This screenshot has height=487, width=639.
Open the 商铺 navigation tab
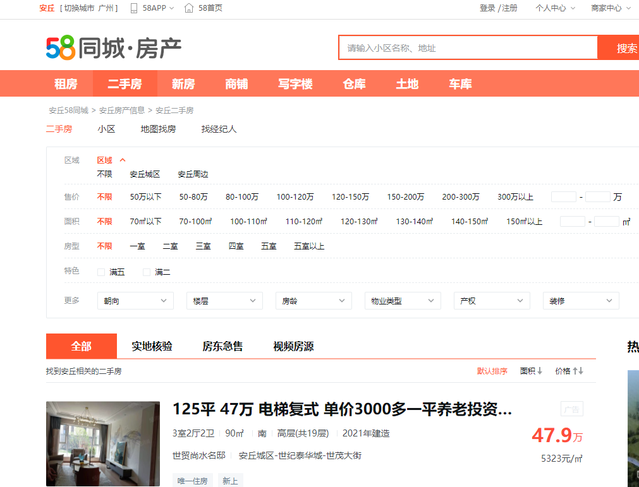(x=237, y=84)
